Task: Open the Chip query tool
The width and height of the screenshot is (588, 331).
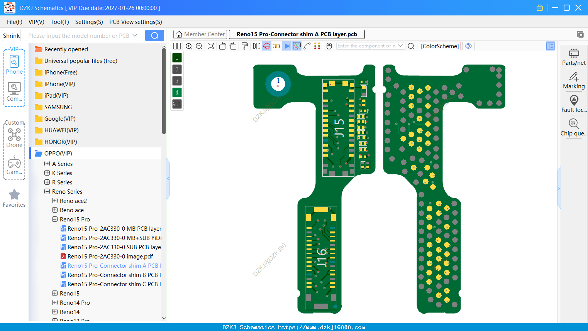Action: coord(574,128)
